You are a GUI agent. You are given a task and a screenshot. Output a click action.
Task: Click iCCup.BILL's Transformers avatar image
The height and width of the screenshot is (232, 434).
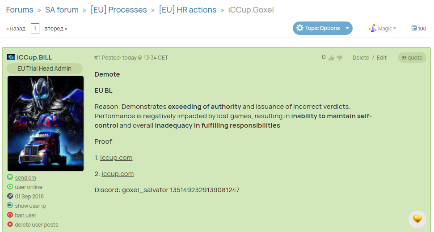pos(46,124)
